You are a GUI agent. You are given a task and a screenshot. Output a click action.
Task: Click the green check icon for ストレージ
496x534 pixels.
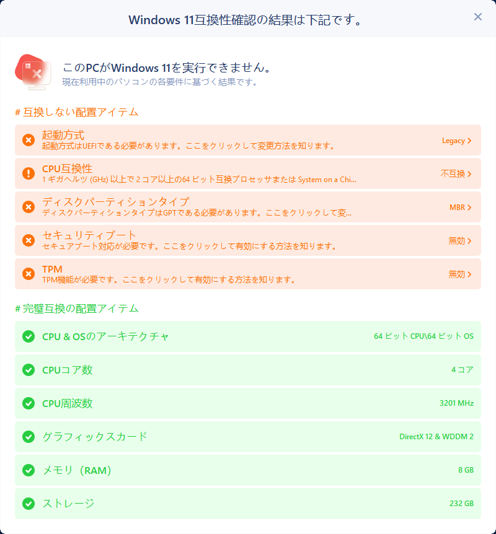(29, 504)
